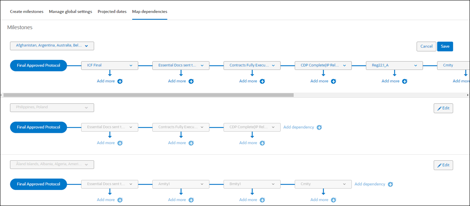
Task: Open the Philippines, Poland country dropdown
Action: pyautogui.click(x=52, y=107)
